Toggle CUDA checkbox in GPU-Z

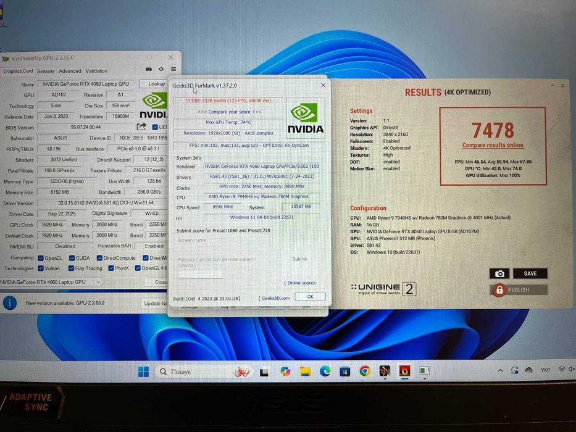pyautogui.click(x=72, y=258)
